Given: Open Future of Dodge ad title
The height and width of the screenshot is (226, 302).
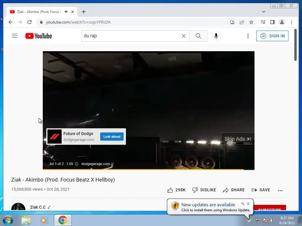Looking at the screenshot, I should coord(78,134).
